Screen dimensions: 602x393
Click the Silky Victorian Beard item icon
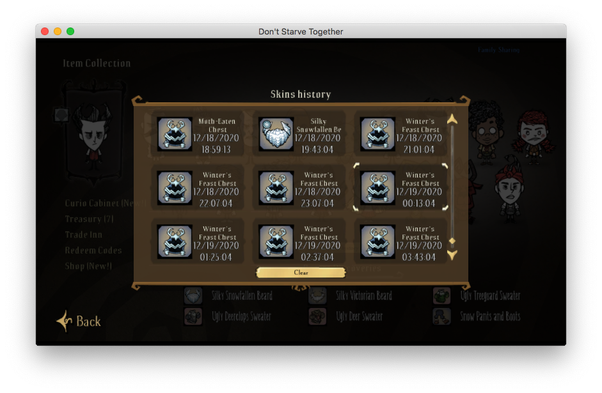[x=317, y=296]
